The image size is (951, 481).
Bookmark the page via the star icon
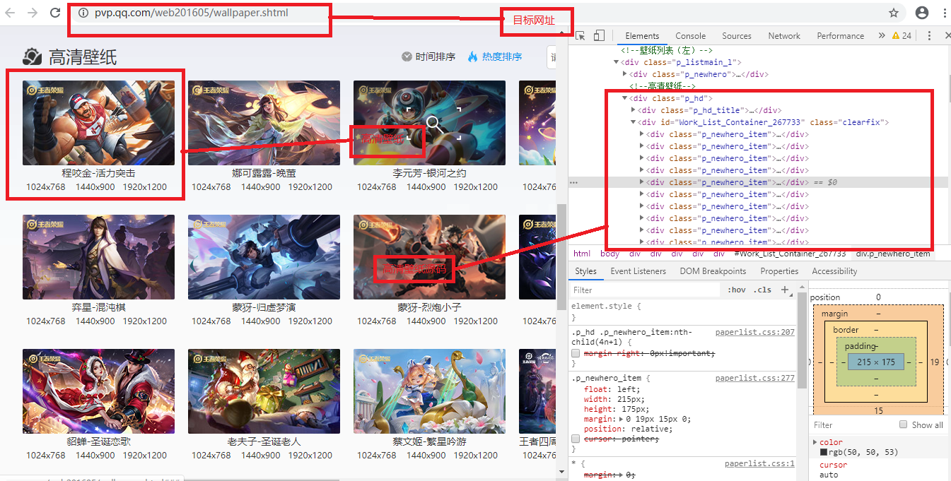tap(893, 12)
